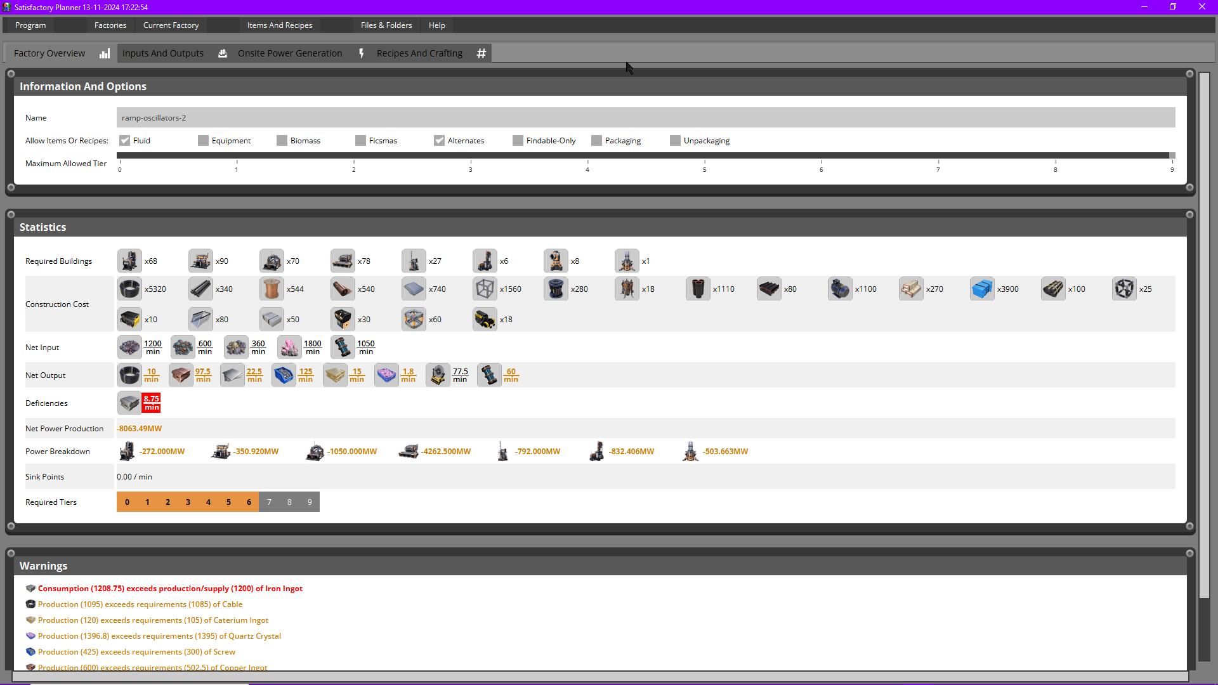Image resolution: width=1218 pixels, height=685 pixels.
Task: Click the bar-chart icon next to Factory Overview
Action: 105,53
